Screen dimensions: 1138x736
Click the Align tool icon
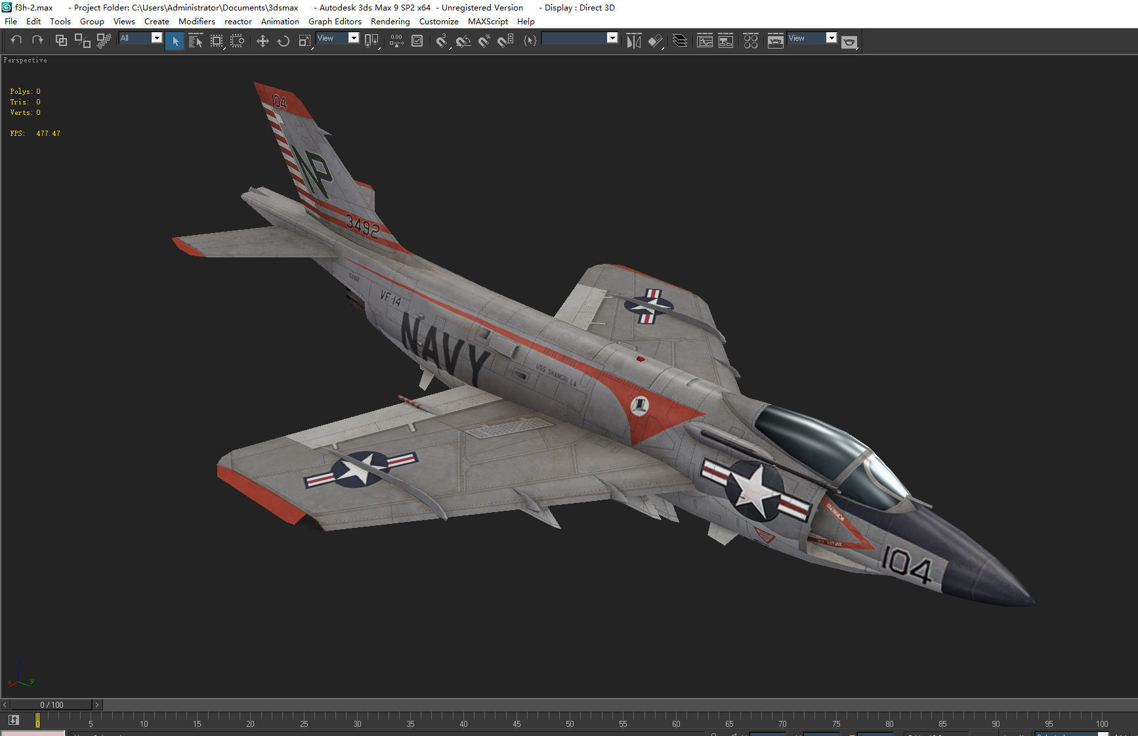coord(655,41)
